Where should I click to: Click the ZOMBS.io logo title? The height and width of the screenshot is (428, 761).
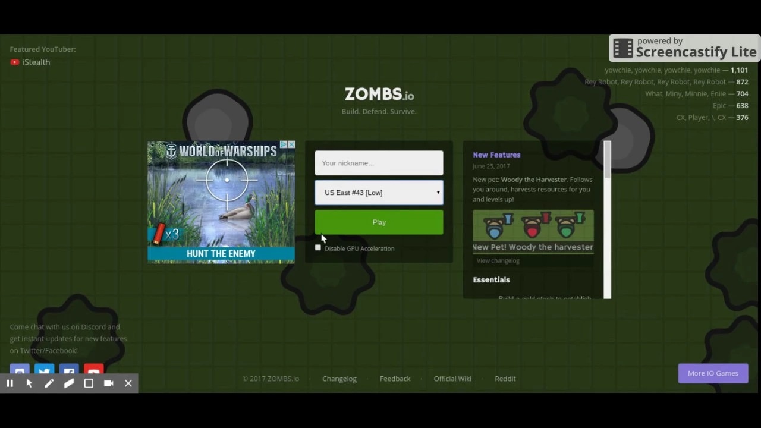pos(379,95)
